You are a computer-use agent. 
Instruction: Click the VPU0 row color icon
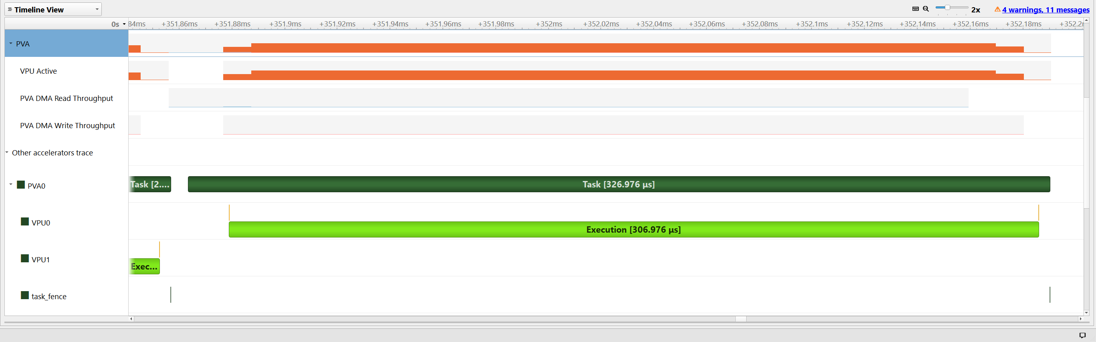[25, 221]
